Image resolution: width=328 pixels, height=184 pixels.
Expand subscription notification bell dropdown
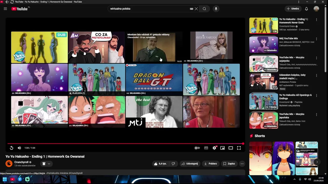coord(46,164)
